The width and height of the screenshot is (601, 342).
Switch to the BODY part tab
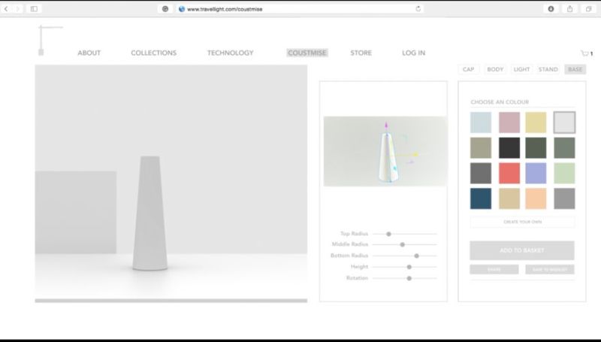495,69
